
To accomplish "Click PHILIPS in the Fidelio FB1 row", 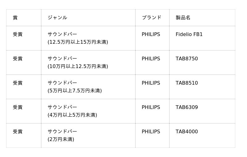I will click(151, 34).
